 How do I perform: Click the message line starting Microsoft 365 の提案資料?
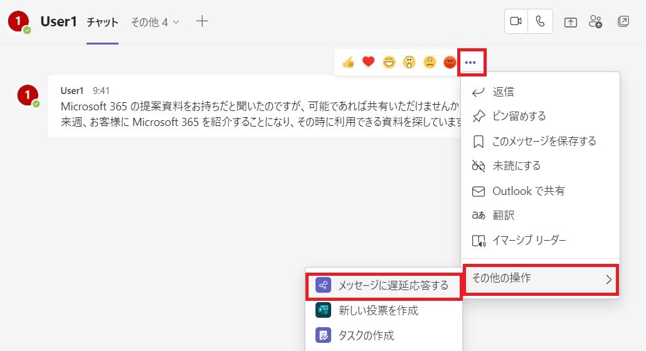(260, 107)
